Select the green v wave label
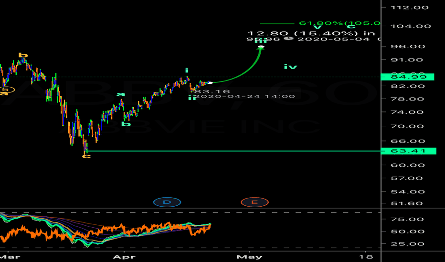445x262 pixels. [318, 27]
